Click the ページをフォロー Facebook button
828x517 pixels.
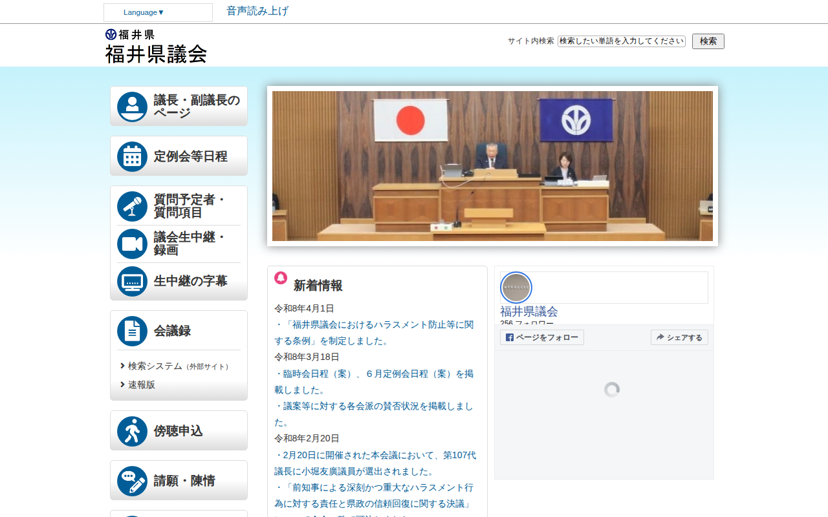click(542, 337)
